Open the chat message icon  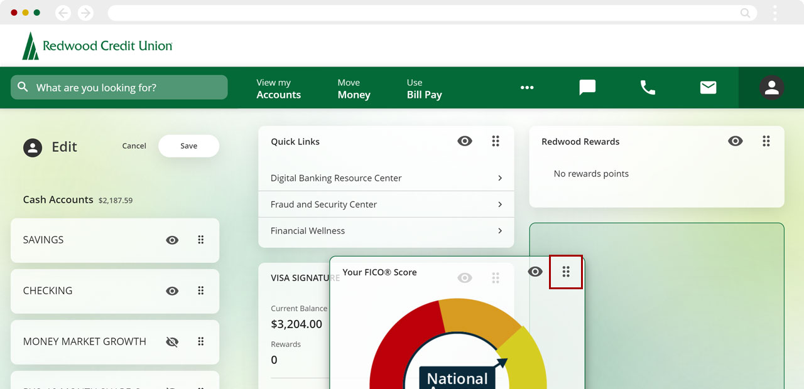coord(587,87)
